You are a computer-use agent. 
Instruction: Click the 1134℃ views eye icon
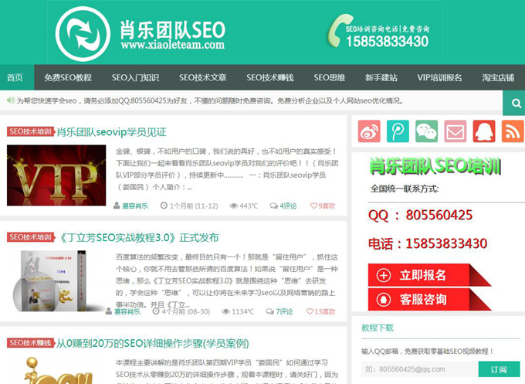point(225,311)
